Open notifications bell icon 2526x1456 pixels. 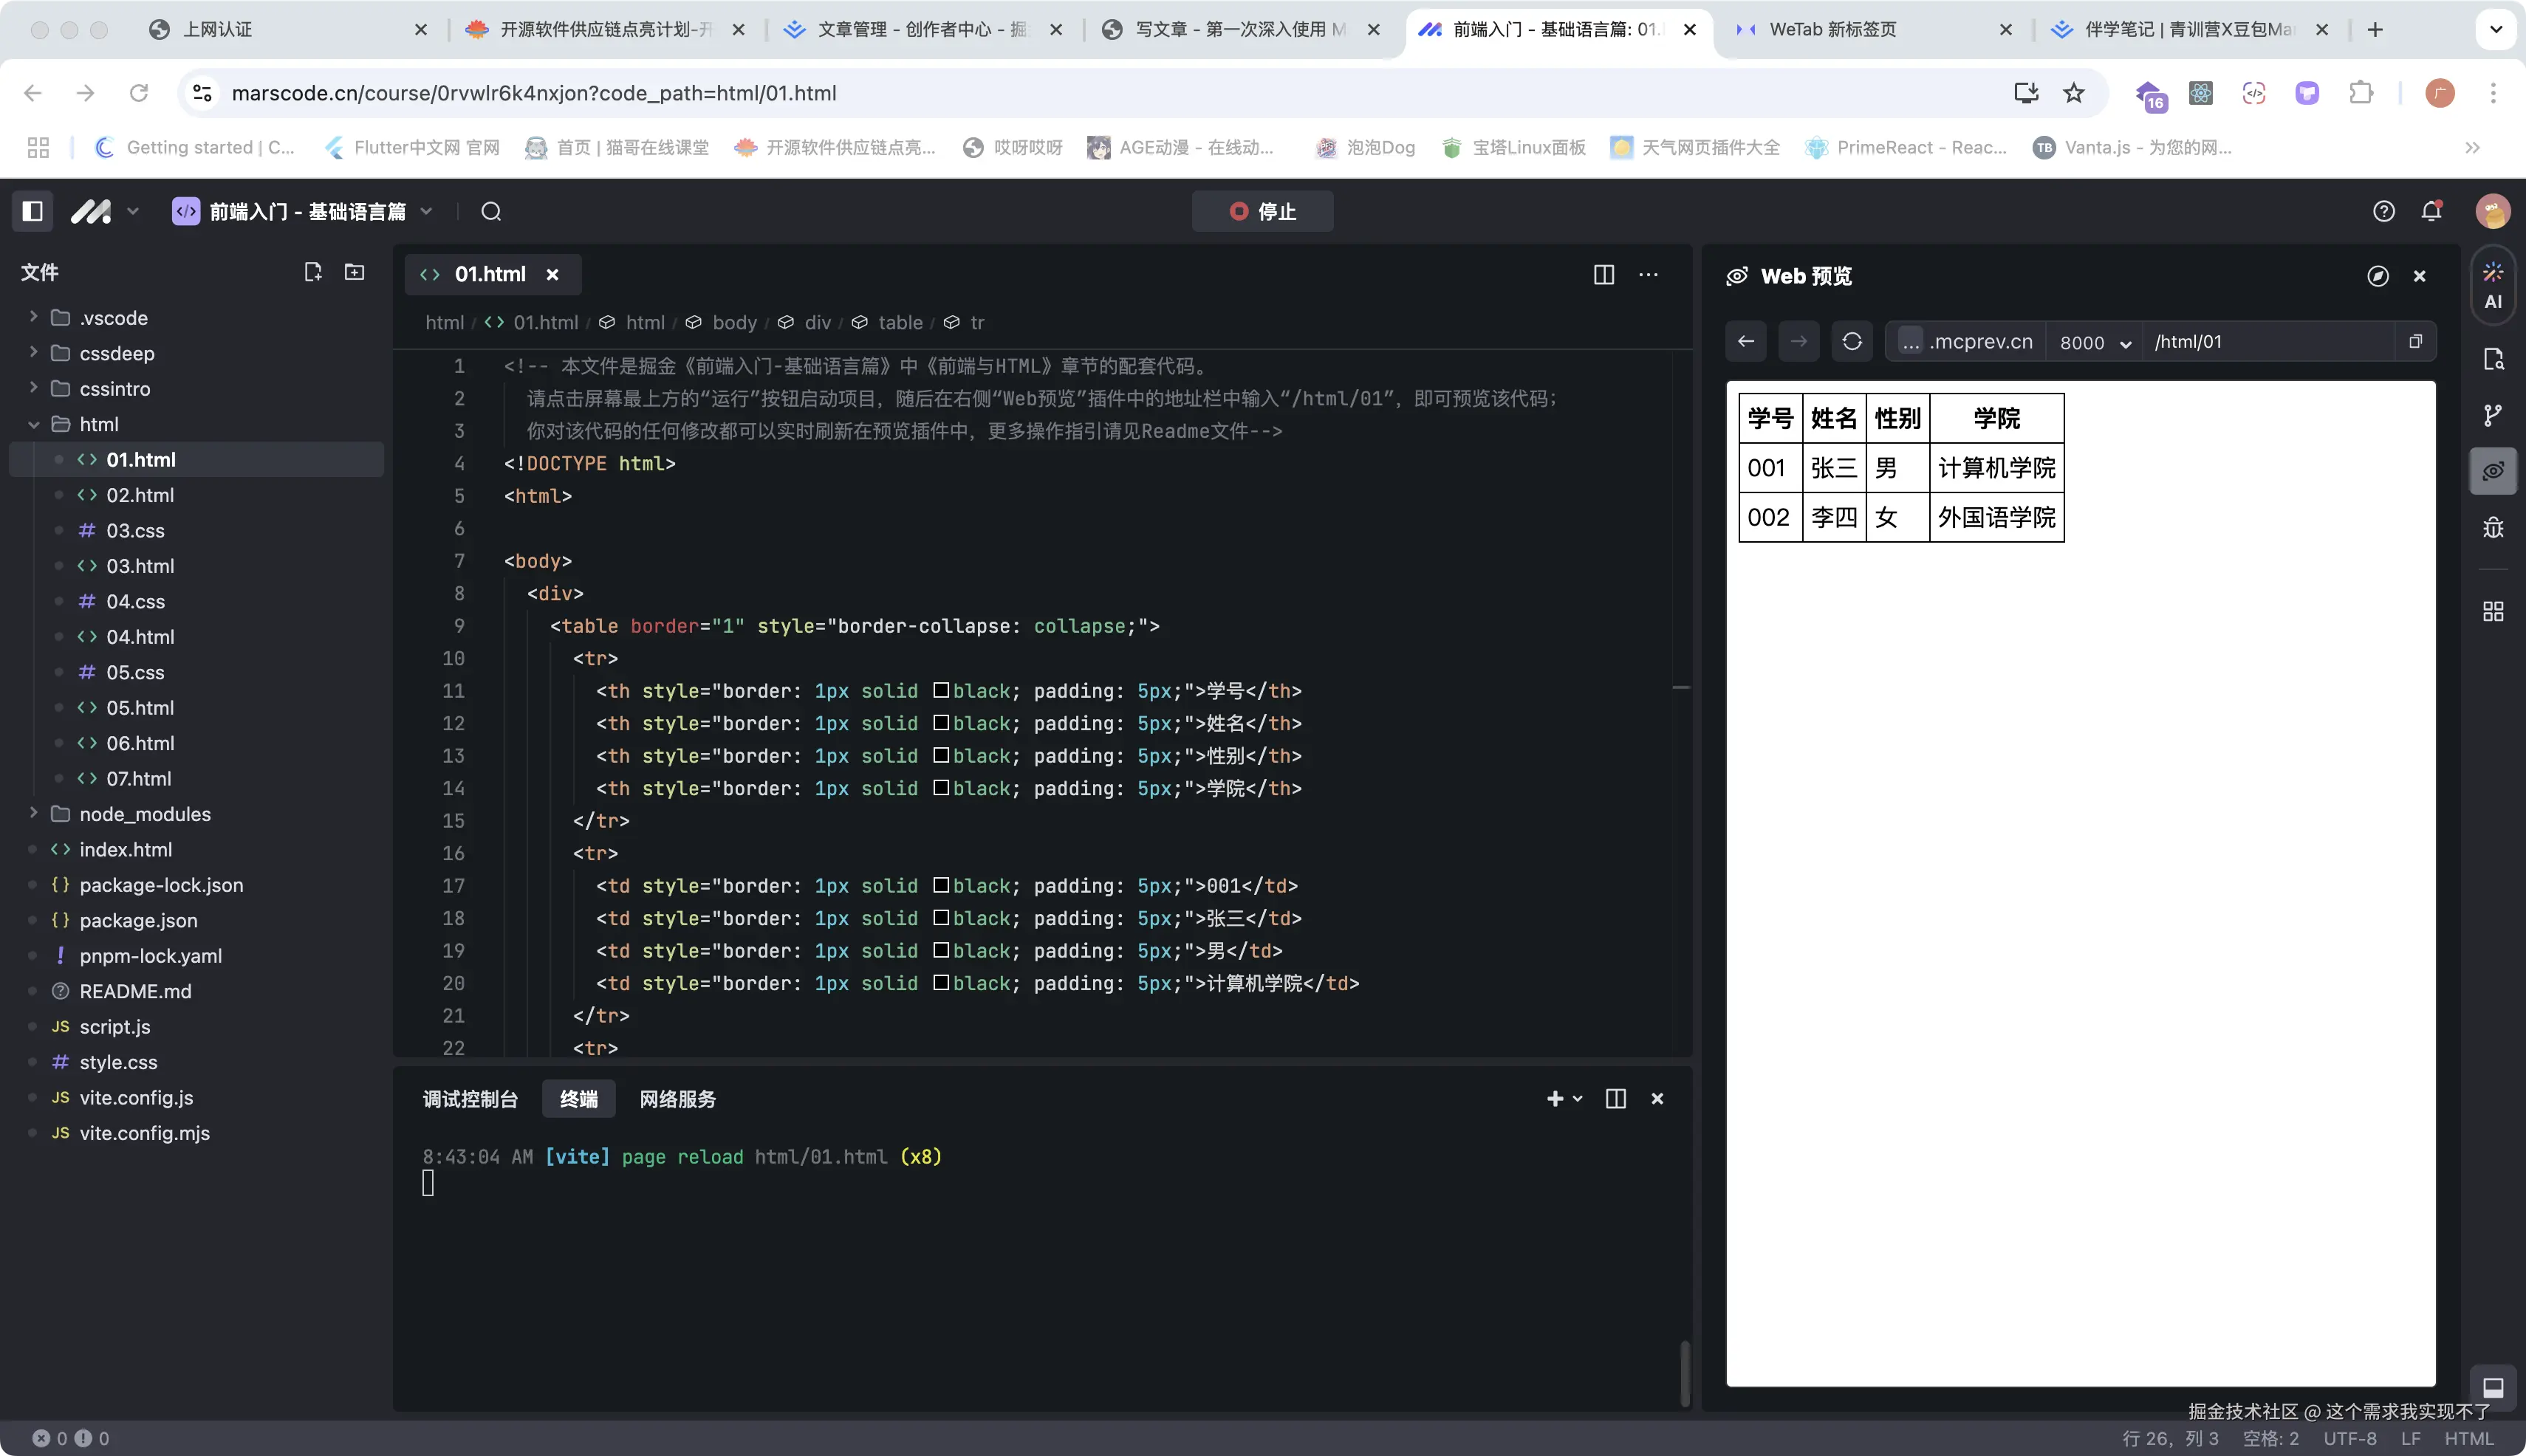tap(2432, 211)
